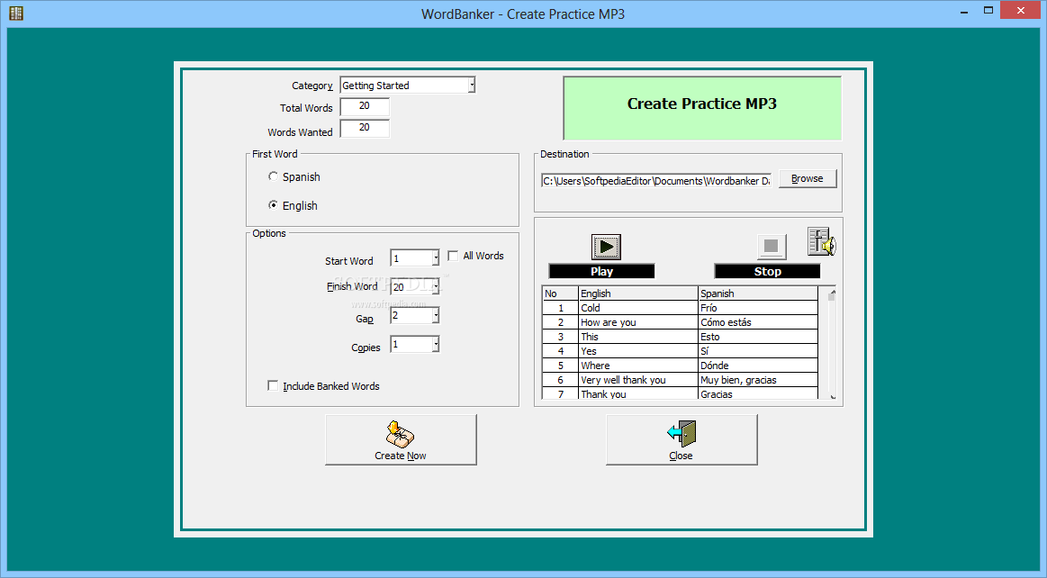The image size is (1047, 578).
Task: Select the 'Yes' cell
Action: pyautogui.click(x=637, y=351)
